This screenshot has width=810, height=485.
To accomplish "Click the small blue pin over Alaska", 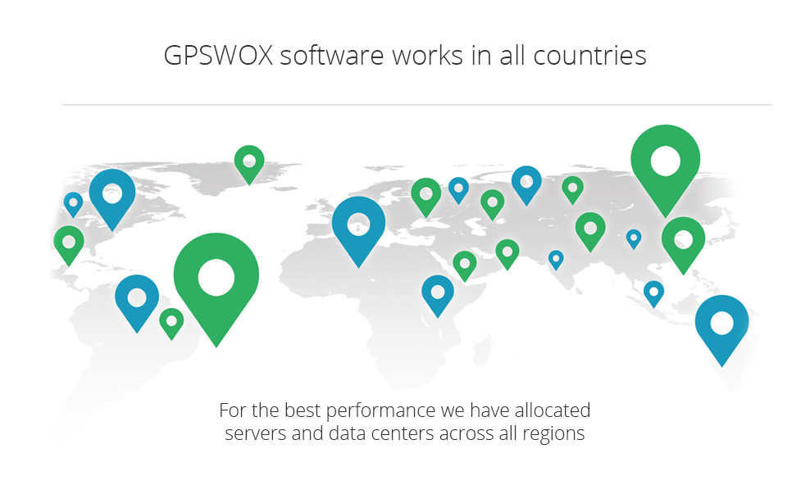I will pyautogui.click(x=73, y=202).
